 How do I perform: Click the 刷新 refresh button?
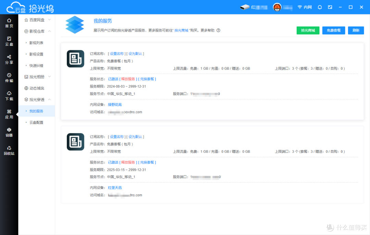(356, 30)
